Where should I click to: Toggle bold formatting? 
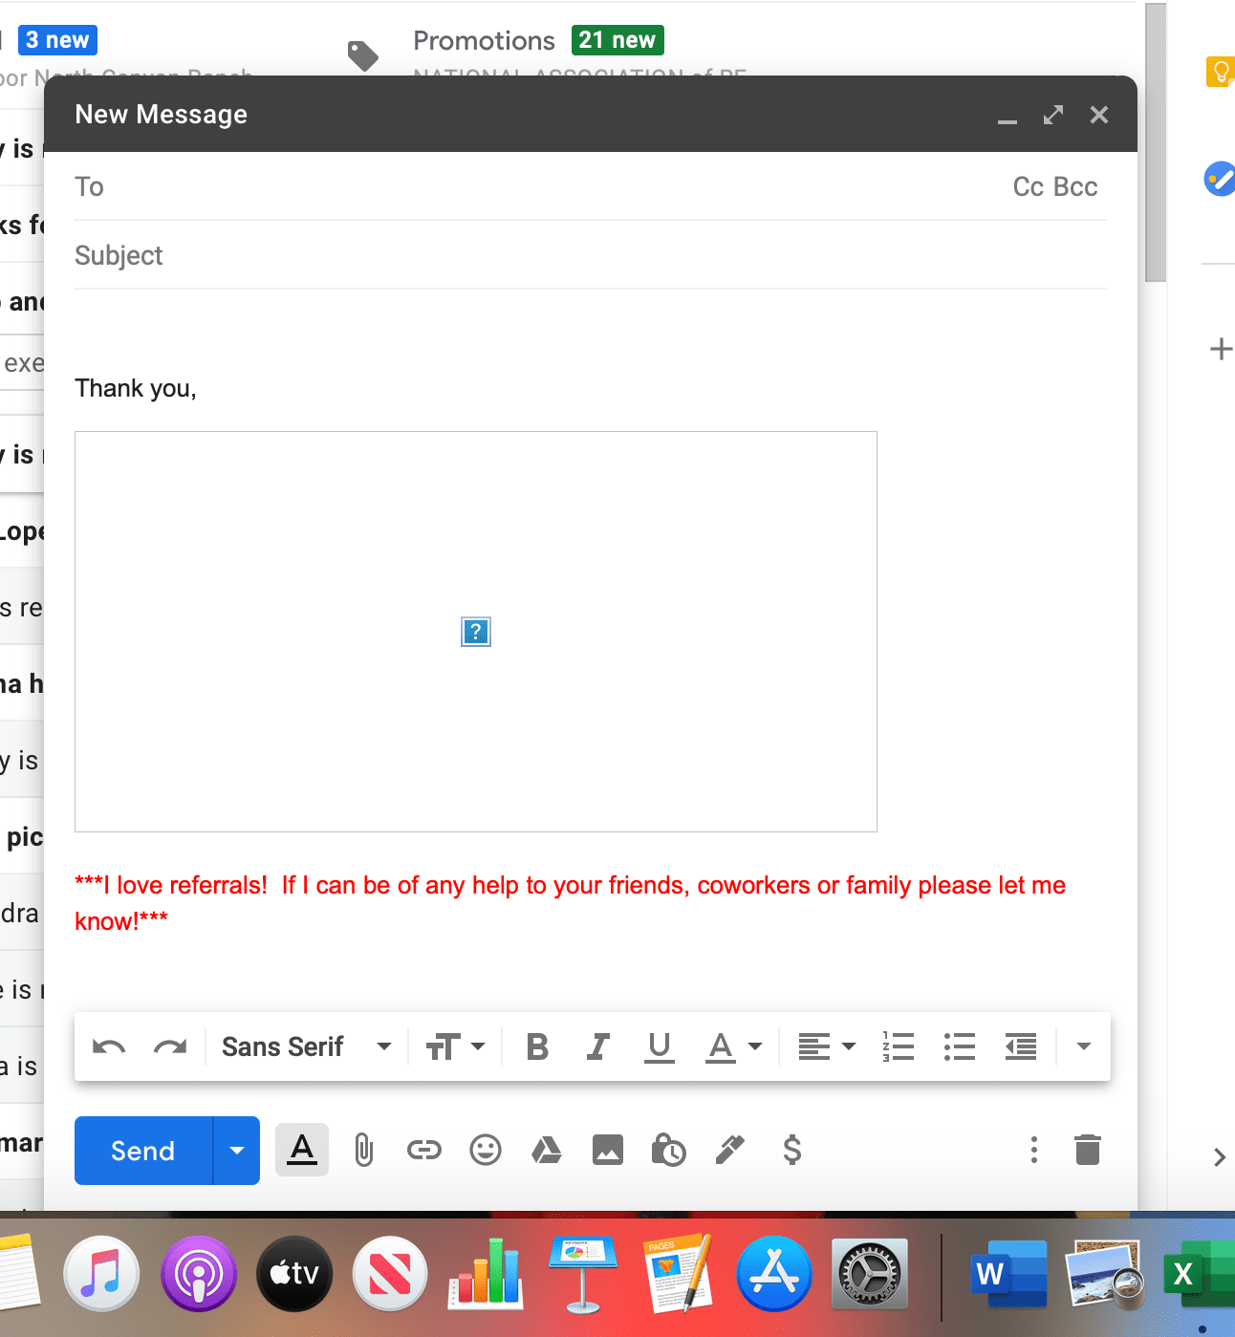tap(536, 1046)
